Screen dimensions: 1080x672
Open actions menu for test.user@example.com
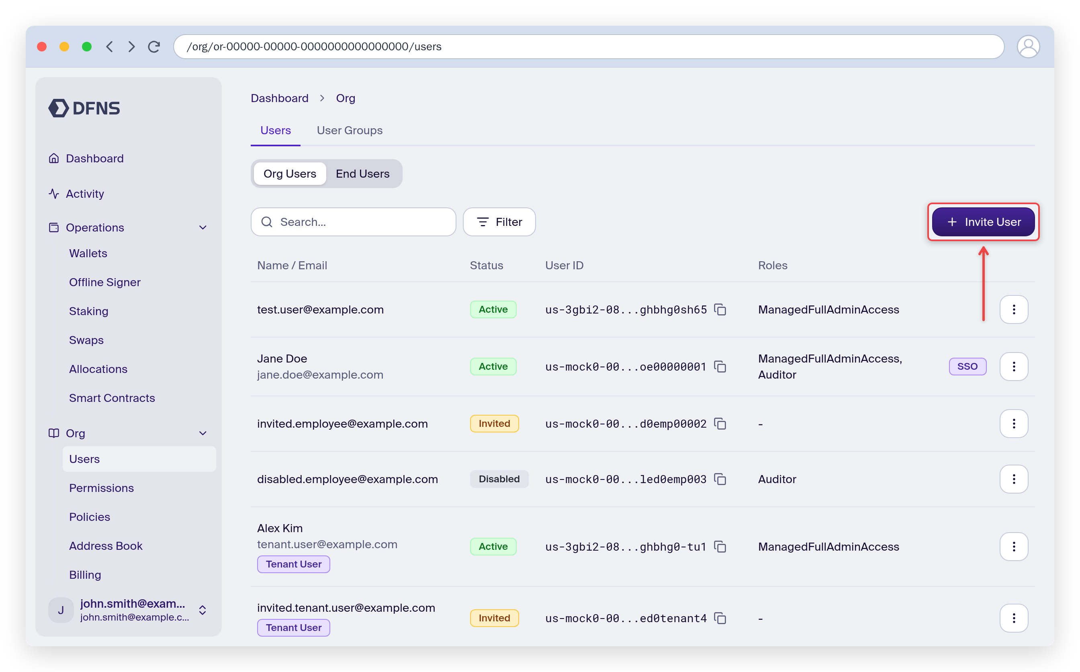pyautogui.click(x=1014, y=309)
